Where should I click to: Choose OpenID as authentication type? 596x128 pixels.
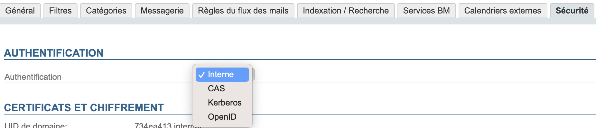222,117
